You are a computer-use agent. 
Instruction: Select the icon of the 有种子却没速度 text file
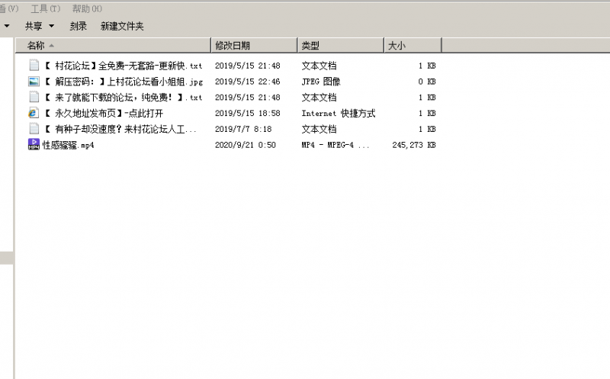click(x=34, y=129)
